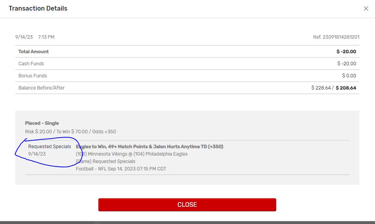Select the reference number Ref. 23091814281201
This screenshot has height=224, width=375.
tap(336, 37)
